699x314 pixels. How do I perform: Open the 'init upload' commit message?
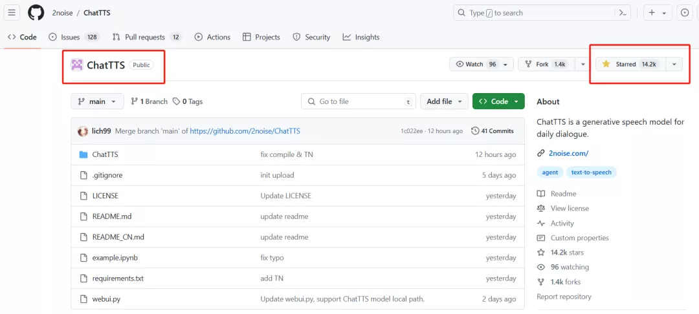pos(277,175)
